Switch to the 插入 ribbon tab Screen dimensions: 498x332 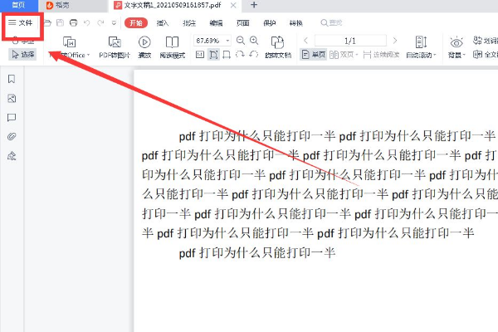pos(163,23)
